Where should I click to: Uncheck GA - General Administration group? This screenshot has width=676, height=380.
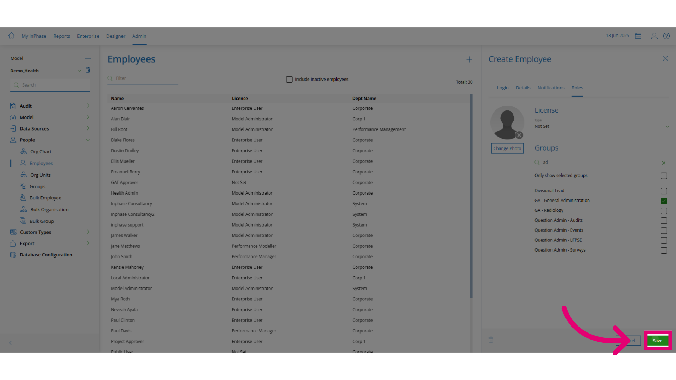click(x=664, y=201)
